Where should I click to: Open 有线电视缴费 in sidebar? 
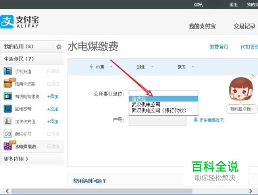pyautogui.click(x=27, y=97)
